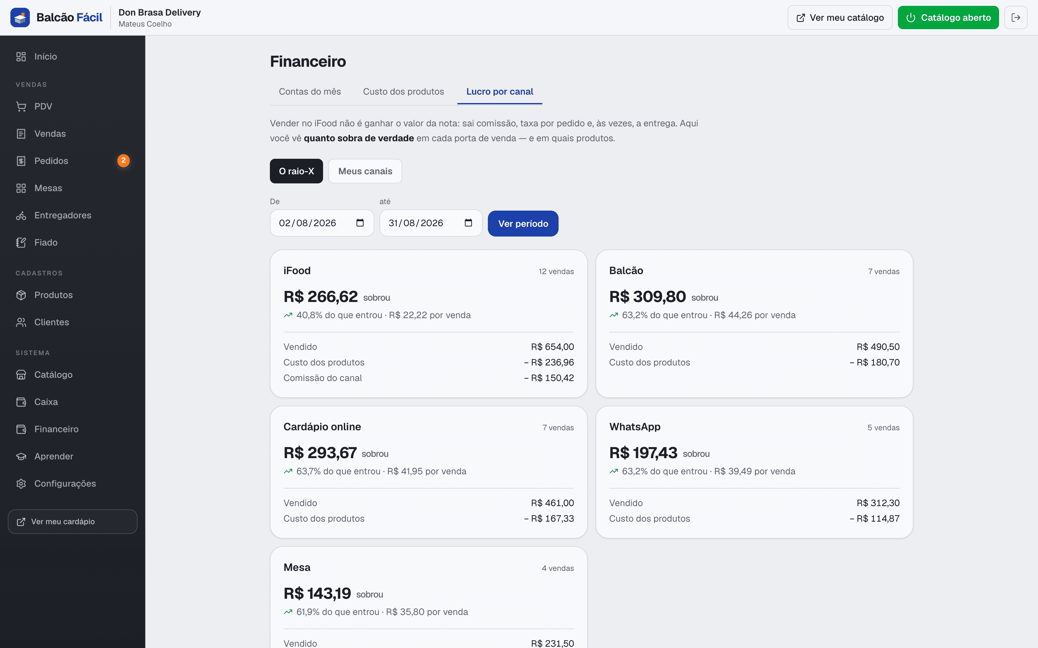Click the Configurações gear icon
This screenshot has width=1038, height=648.
21,483
